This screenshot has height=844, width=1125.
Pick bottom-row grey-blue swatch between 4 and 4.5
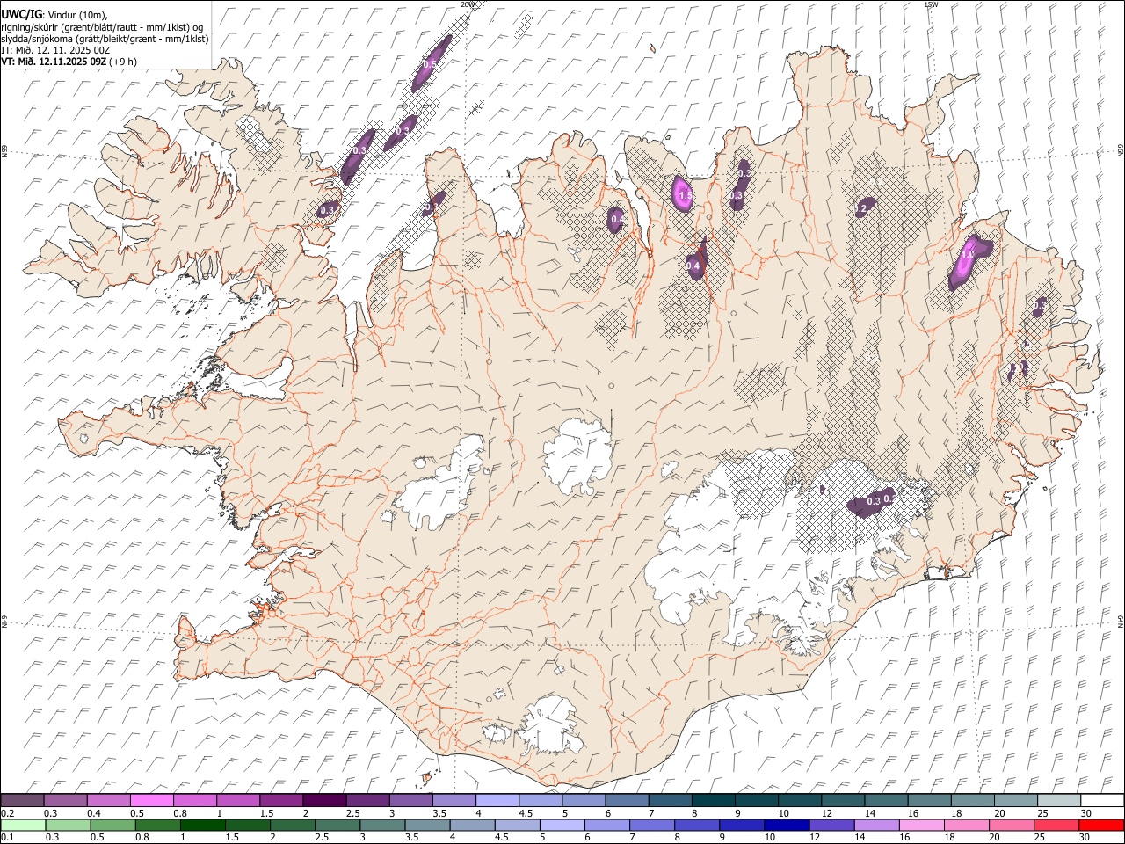tap(474, 825)
